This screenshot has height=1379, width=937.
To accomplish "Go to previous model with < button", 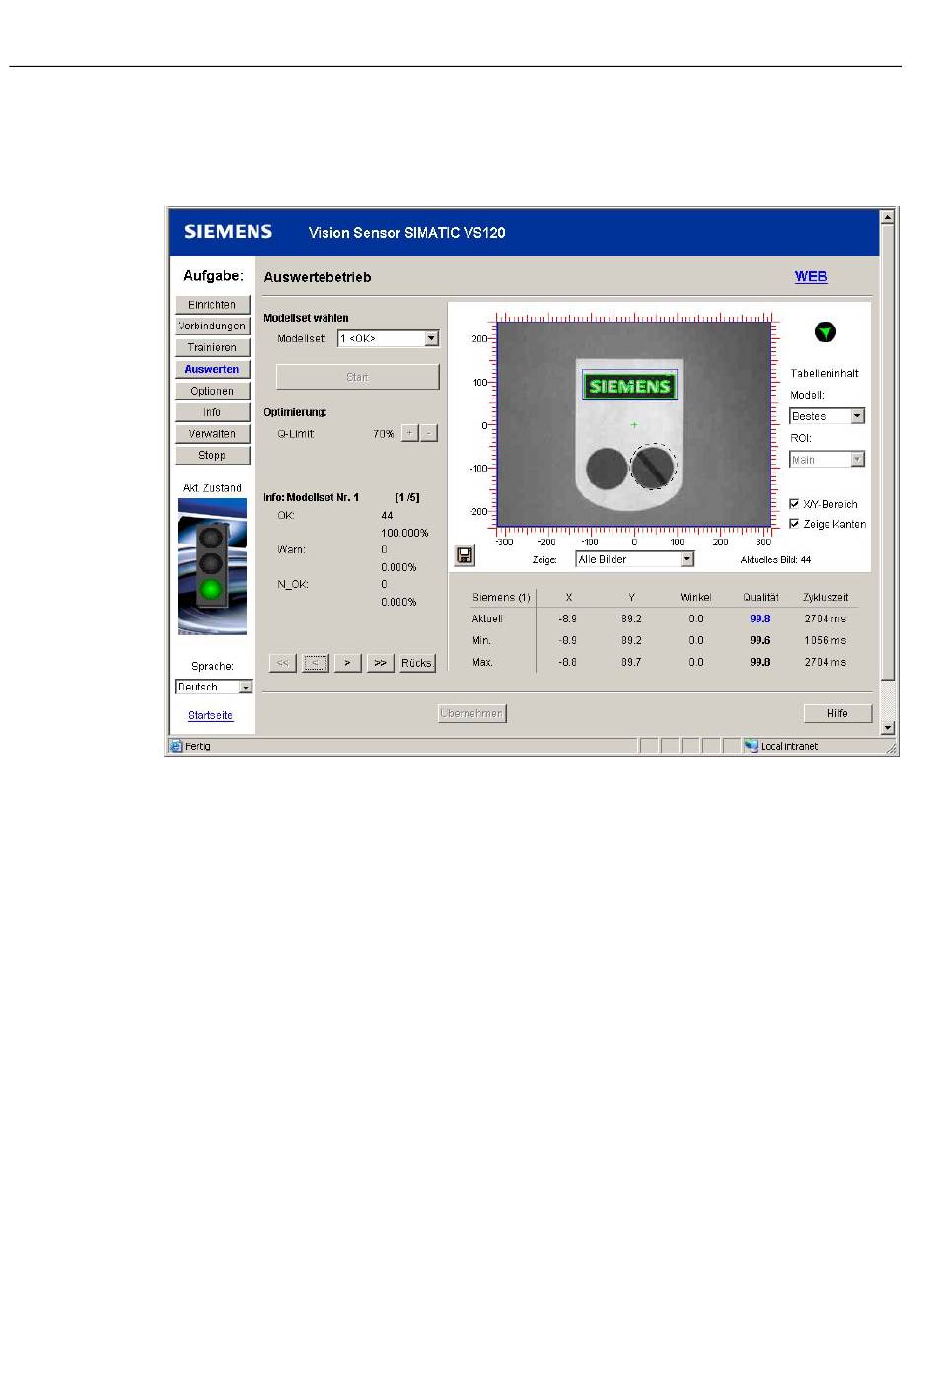I will 316,663.
